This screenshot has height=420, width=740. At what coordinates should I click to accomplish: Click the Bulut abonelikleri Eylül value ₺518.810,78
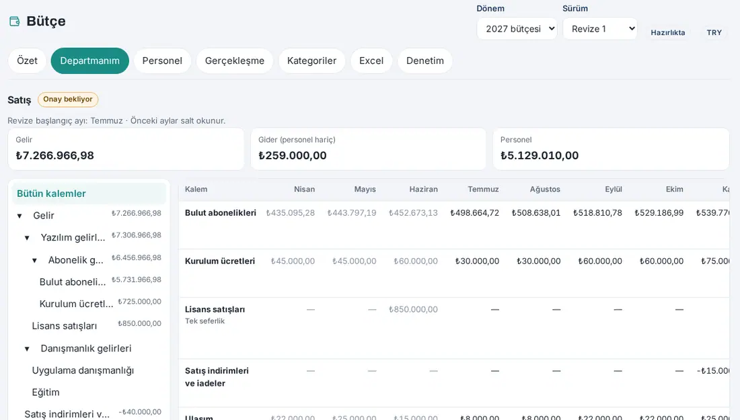(597, 213)
